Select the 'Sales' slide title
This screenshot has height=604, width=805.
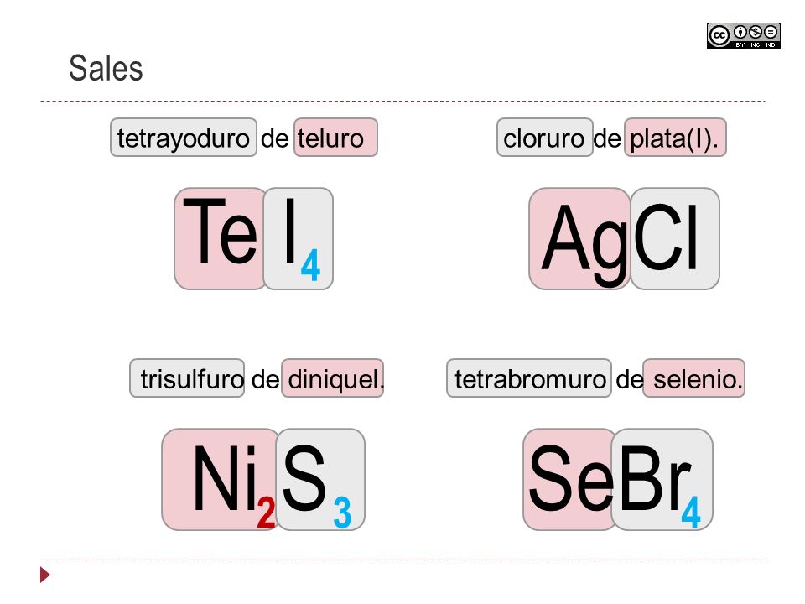106,68
